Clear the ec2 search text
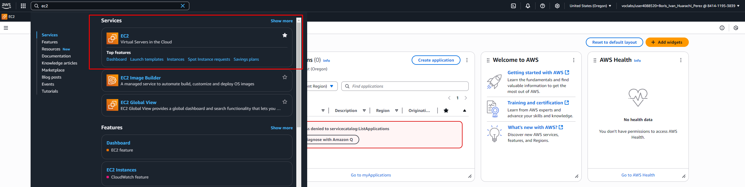This screenshot has height=187, width=745. pyautogui.click(x=183, y=6)
